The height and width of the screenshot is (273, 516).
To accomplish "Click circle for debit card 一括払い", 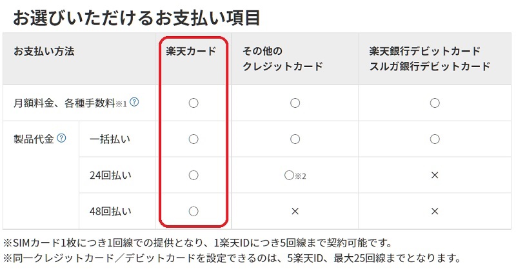I will (x=435, y=139).
